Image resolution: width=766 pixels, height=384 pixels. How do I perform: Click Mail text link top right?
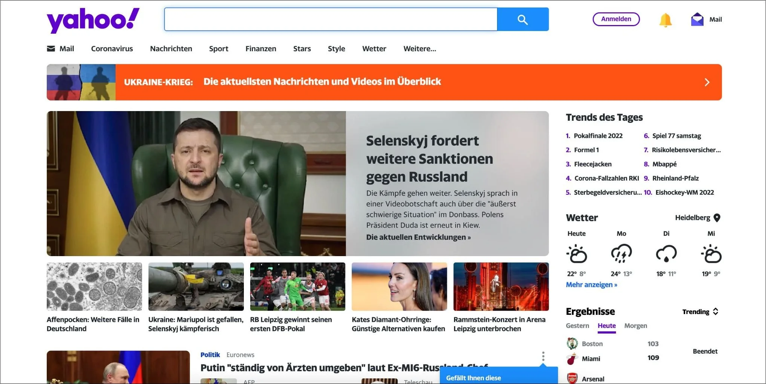point(716,19)
